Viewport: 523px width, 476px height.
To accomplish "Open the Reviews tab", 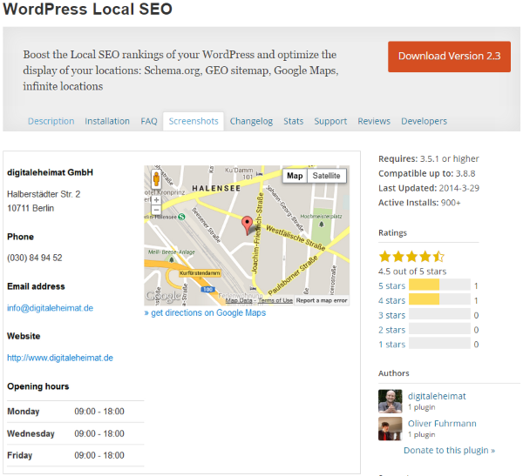I will (374, 121).
